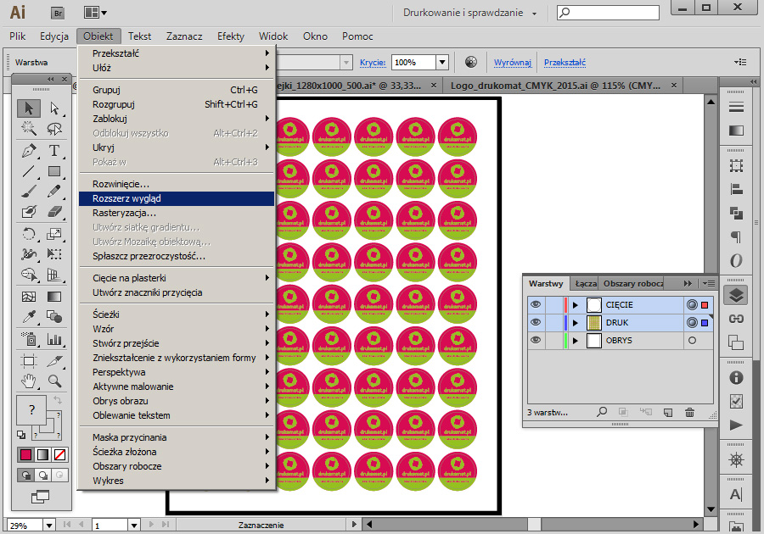Image resolution: width=764 pixels, height=534 pixels.
Task: Swap fill and stroke arrows
Action: pyautogui.click(x=58, y=400)
